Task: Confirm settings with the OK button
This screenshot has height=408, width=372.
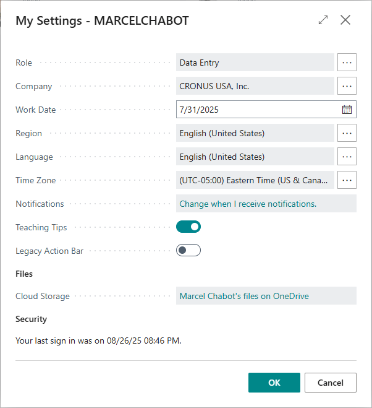Action: point(274,383)
